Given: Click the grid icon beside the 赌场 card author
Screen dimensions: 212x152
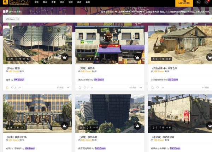Looking at the screenshot, I should click(x=7, y=71).
